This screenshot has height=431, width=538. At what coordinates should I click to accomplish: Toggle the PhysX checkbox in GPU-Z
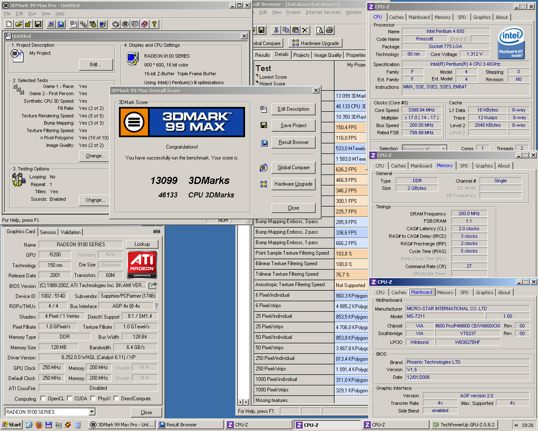pos(93,398)
